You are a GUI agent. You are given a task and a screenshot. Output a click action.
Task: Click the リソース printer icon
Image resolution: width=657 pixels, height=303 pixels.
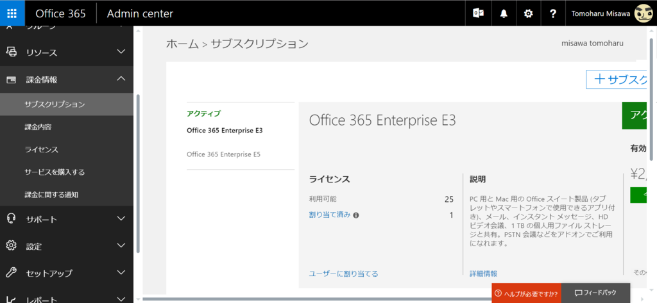tap(12, 52)
